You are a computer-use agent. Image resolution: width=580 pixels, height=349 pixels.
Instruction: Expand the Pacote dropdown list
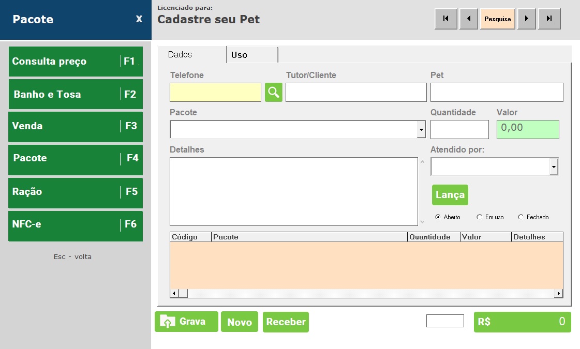(421, 130)
